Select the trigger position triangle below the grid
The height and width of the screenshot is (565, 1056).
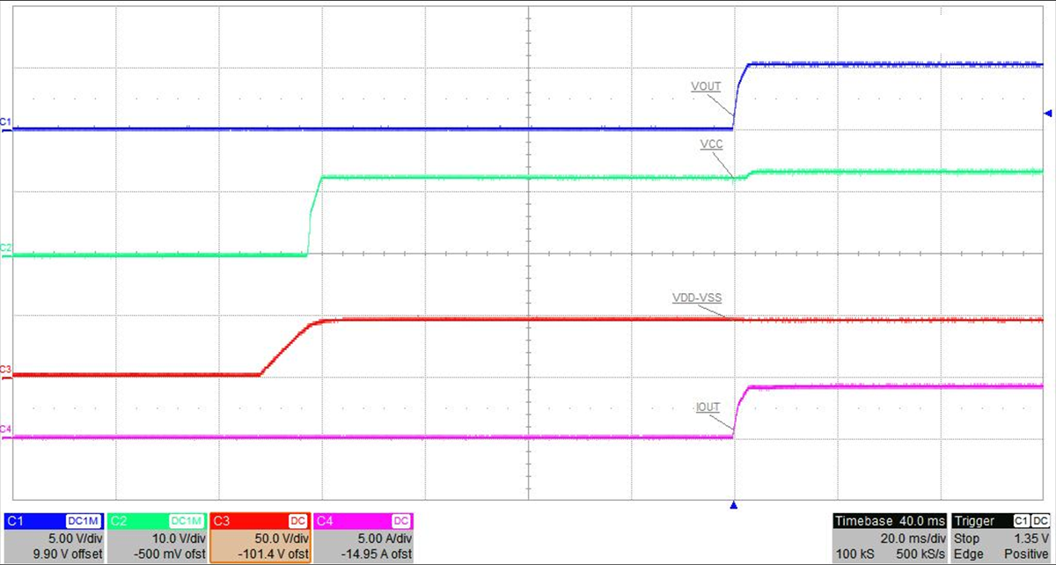click(734, 506)
